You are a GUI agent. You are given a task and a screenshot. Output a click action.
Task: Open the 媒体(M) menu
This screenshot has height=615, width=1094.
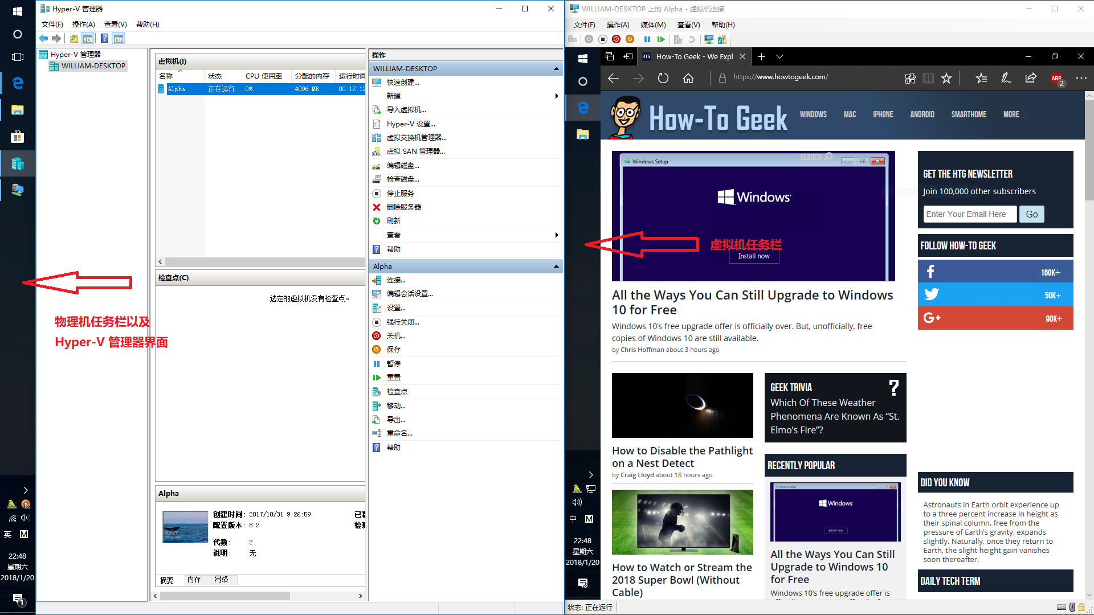click(x=653, y=24)
